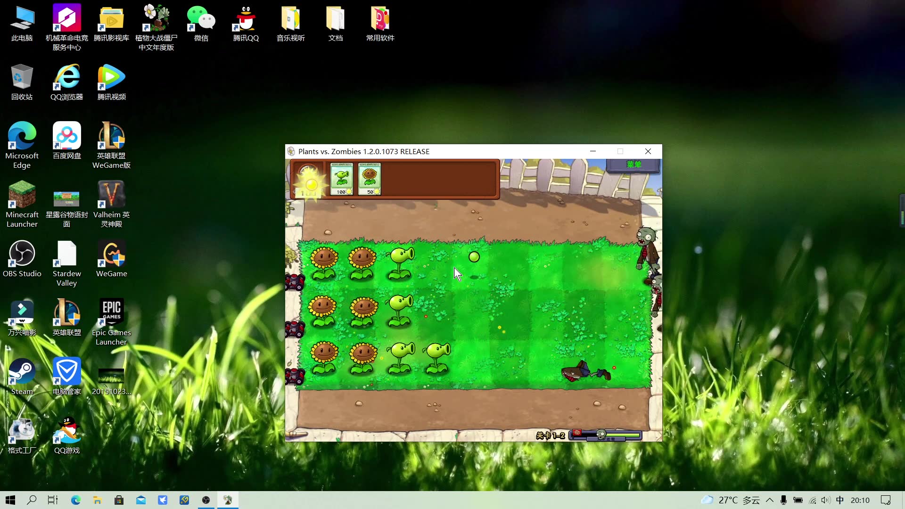The width and height of the screenshot is (905, 509).
Task: Click the bottom-row first sunflower
Action: pos(324,358)
